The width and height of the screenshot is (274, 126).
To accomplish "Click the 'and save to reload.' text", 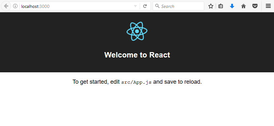I will click(177, 82).
